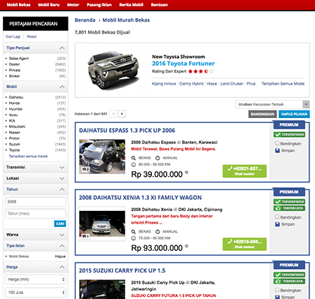Open the Kijang Innova model link
The width and height of the screenshot is (315, 299).
pyautogui.click(x=164, y=84)
